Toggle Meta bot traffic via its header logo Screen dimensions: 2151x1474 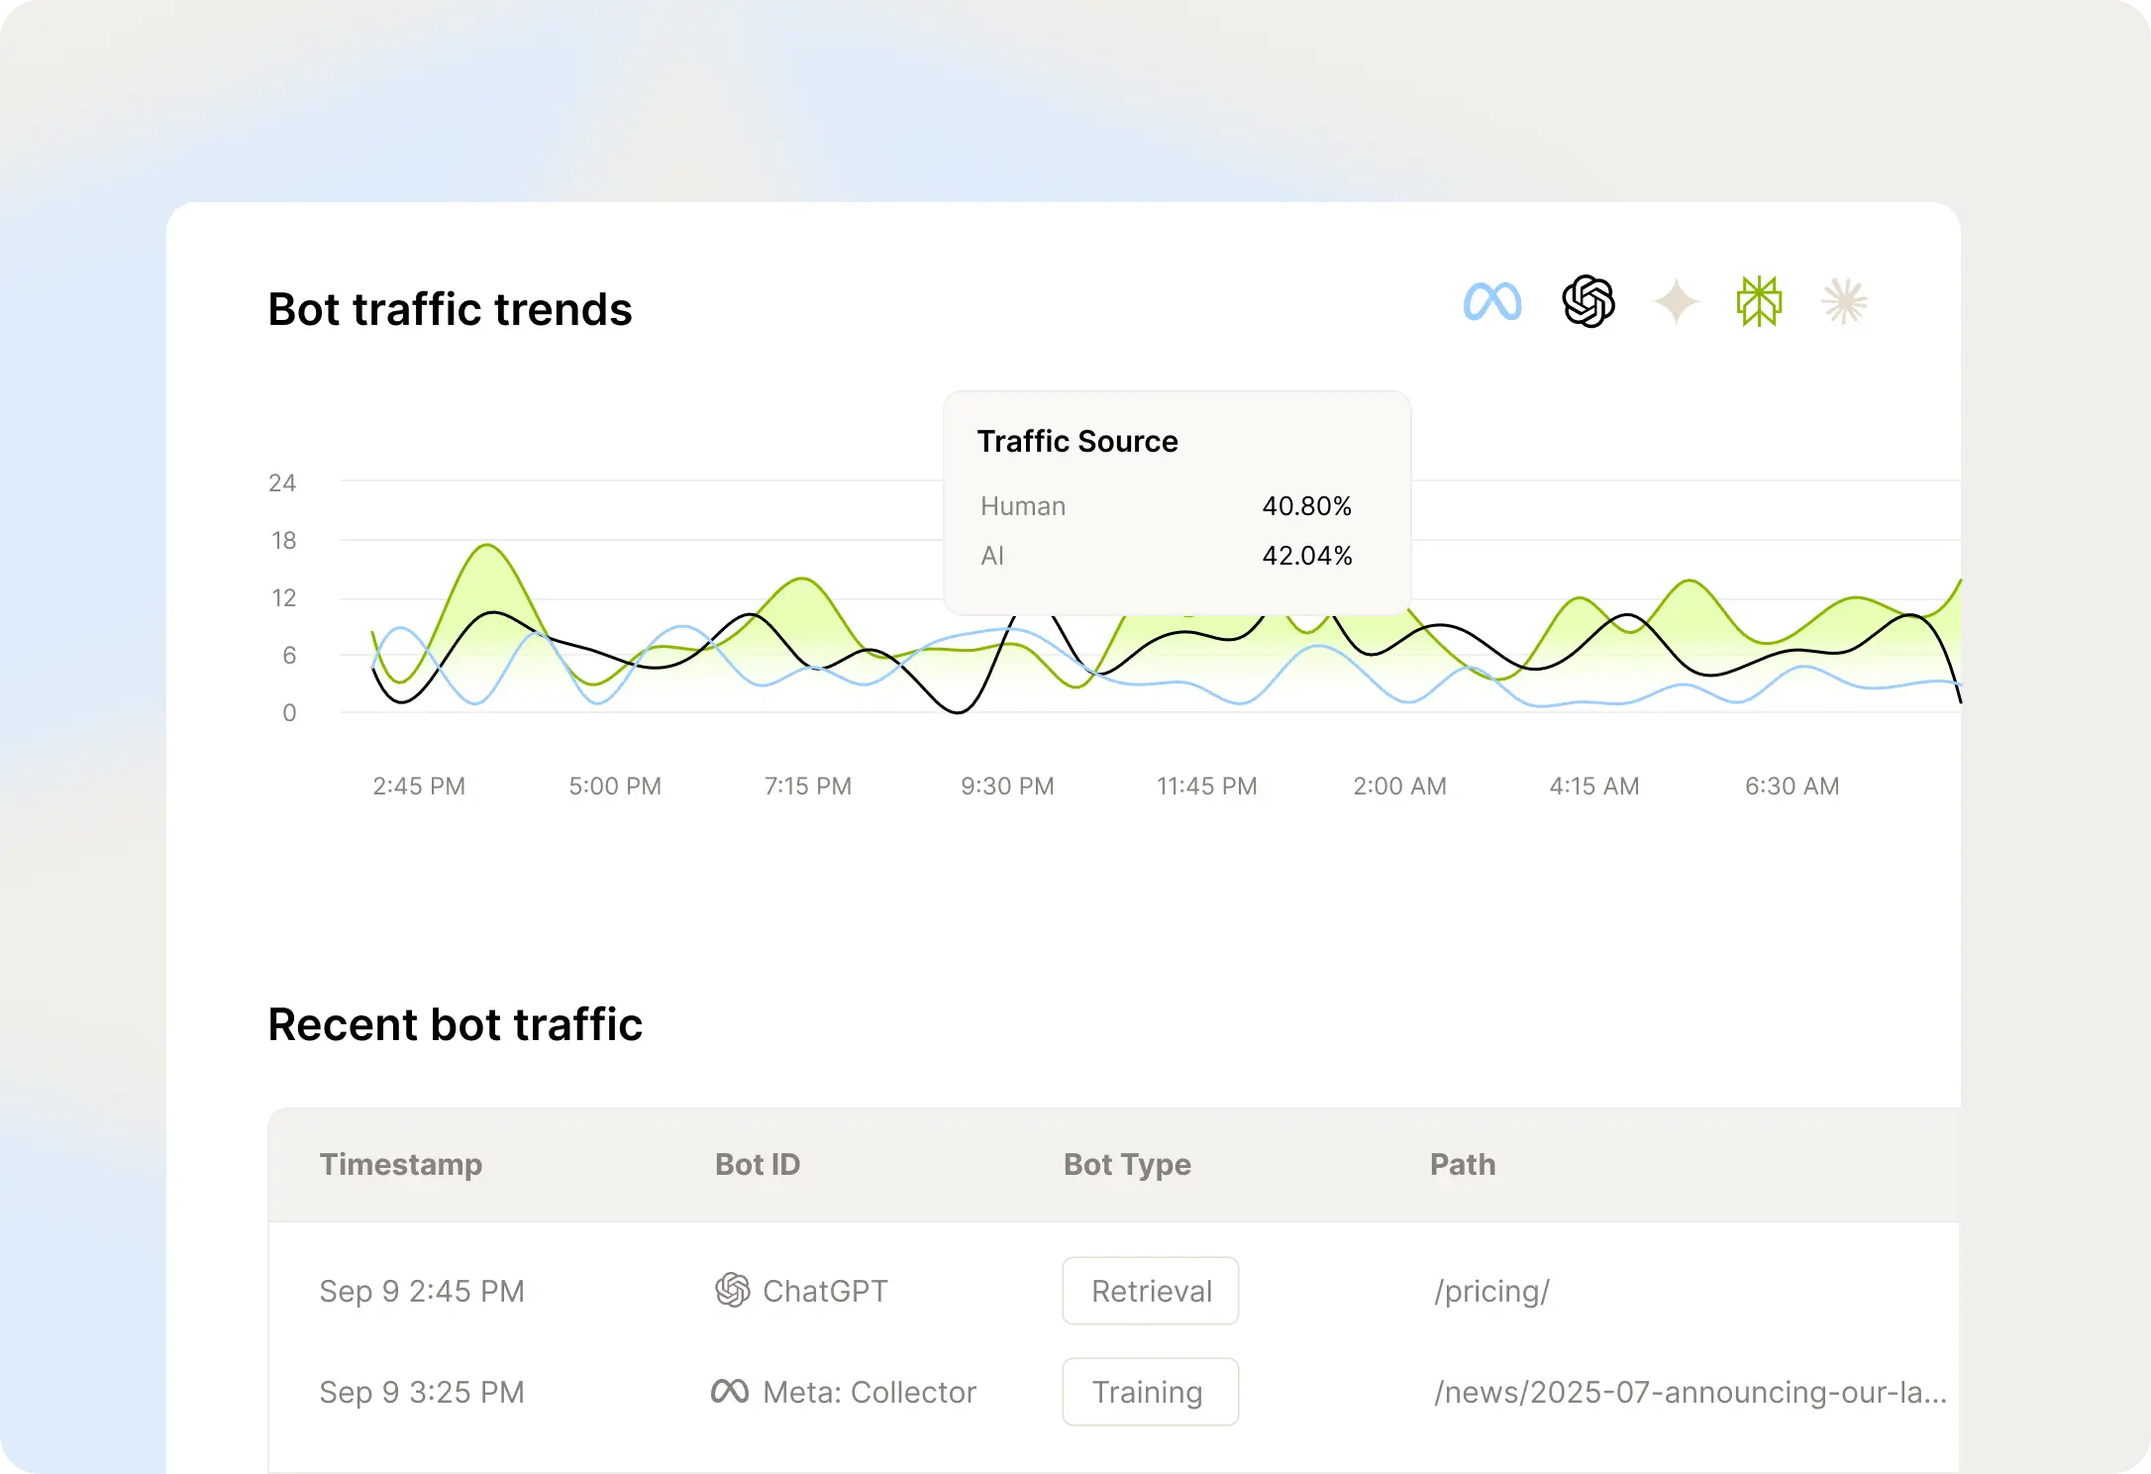(x=1493, y=300)
